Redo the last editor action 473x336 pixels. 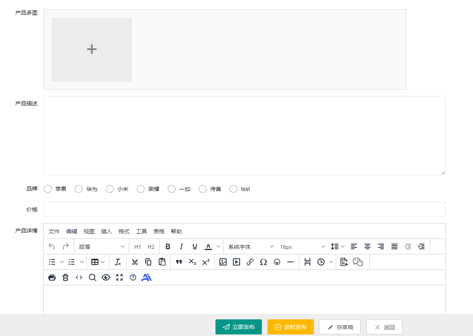point(65,246)
